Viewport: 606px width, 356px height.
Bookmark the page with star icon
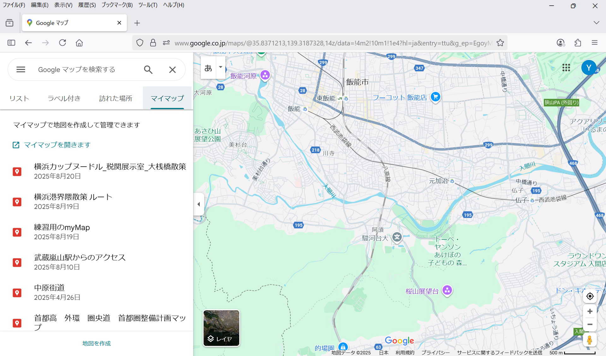500,43
